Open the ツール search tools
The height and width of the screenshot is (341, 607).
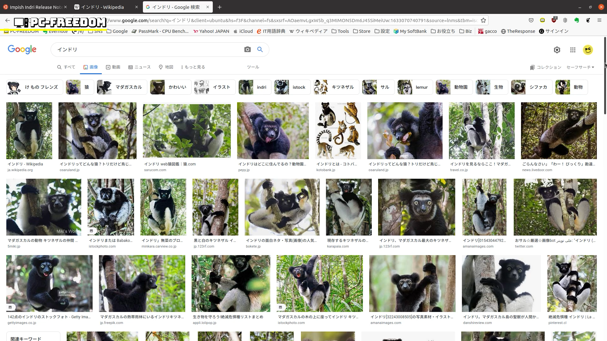click(x=253, y=67)
